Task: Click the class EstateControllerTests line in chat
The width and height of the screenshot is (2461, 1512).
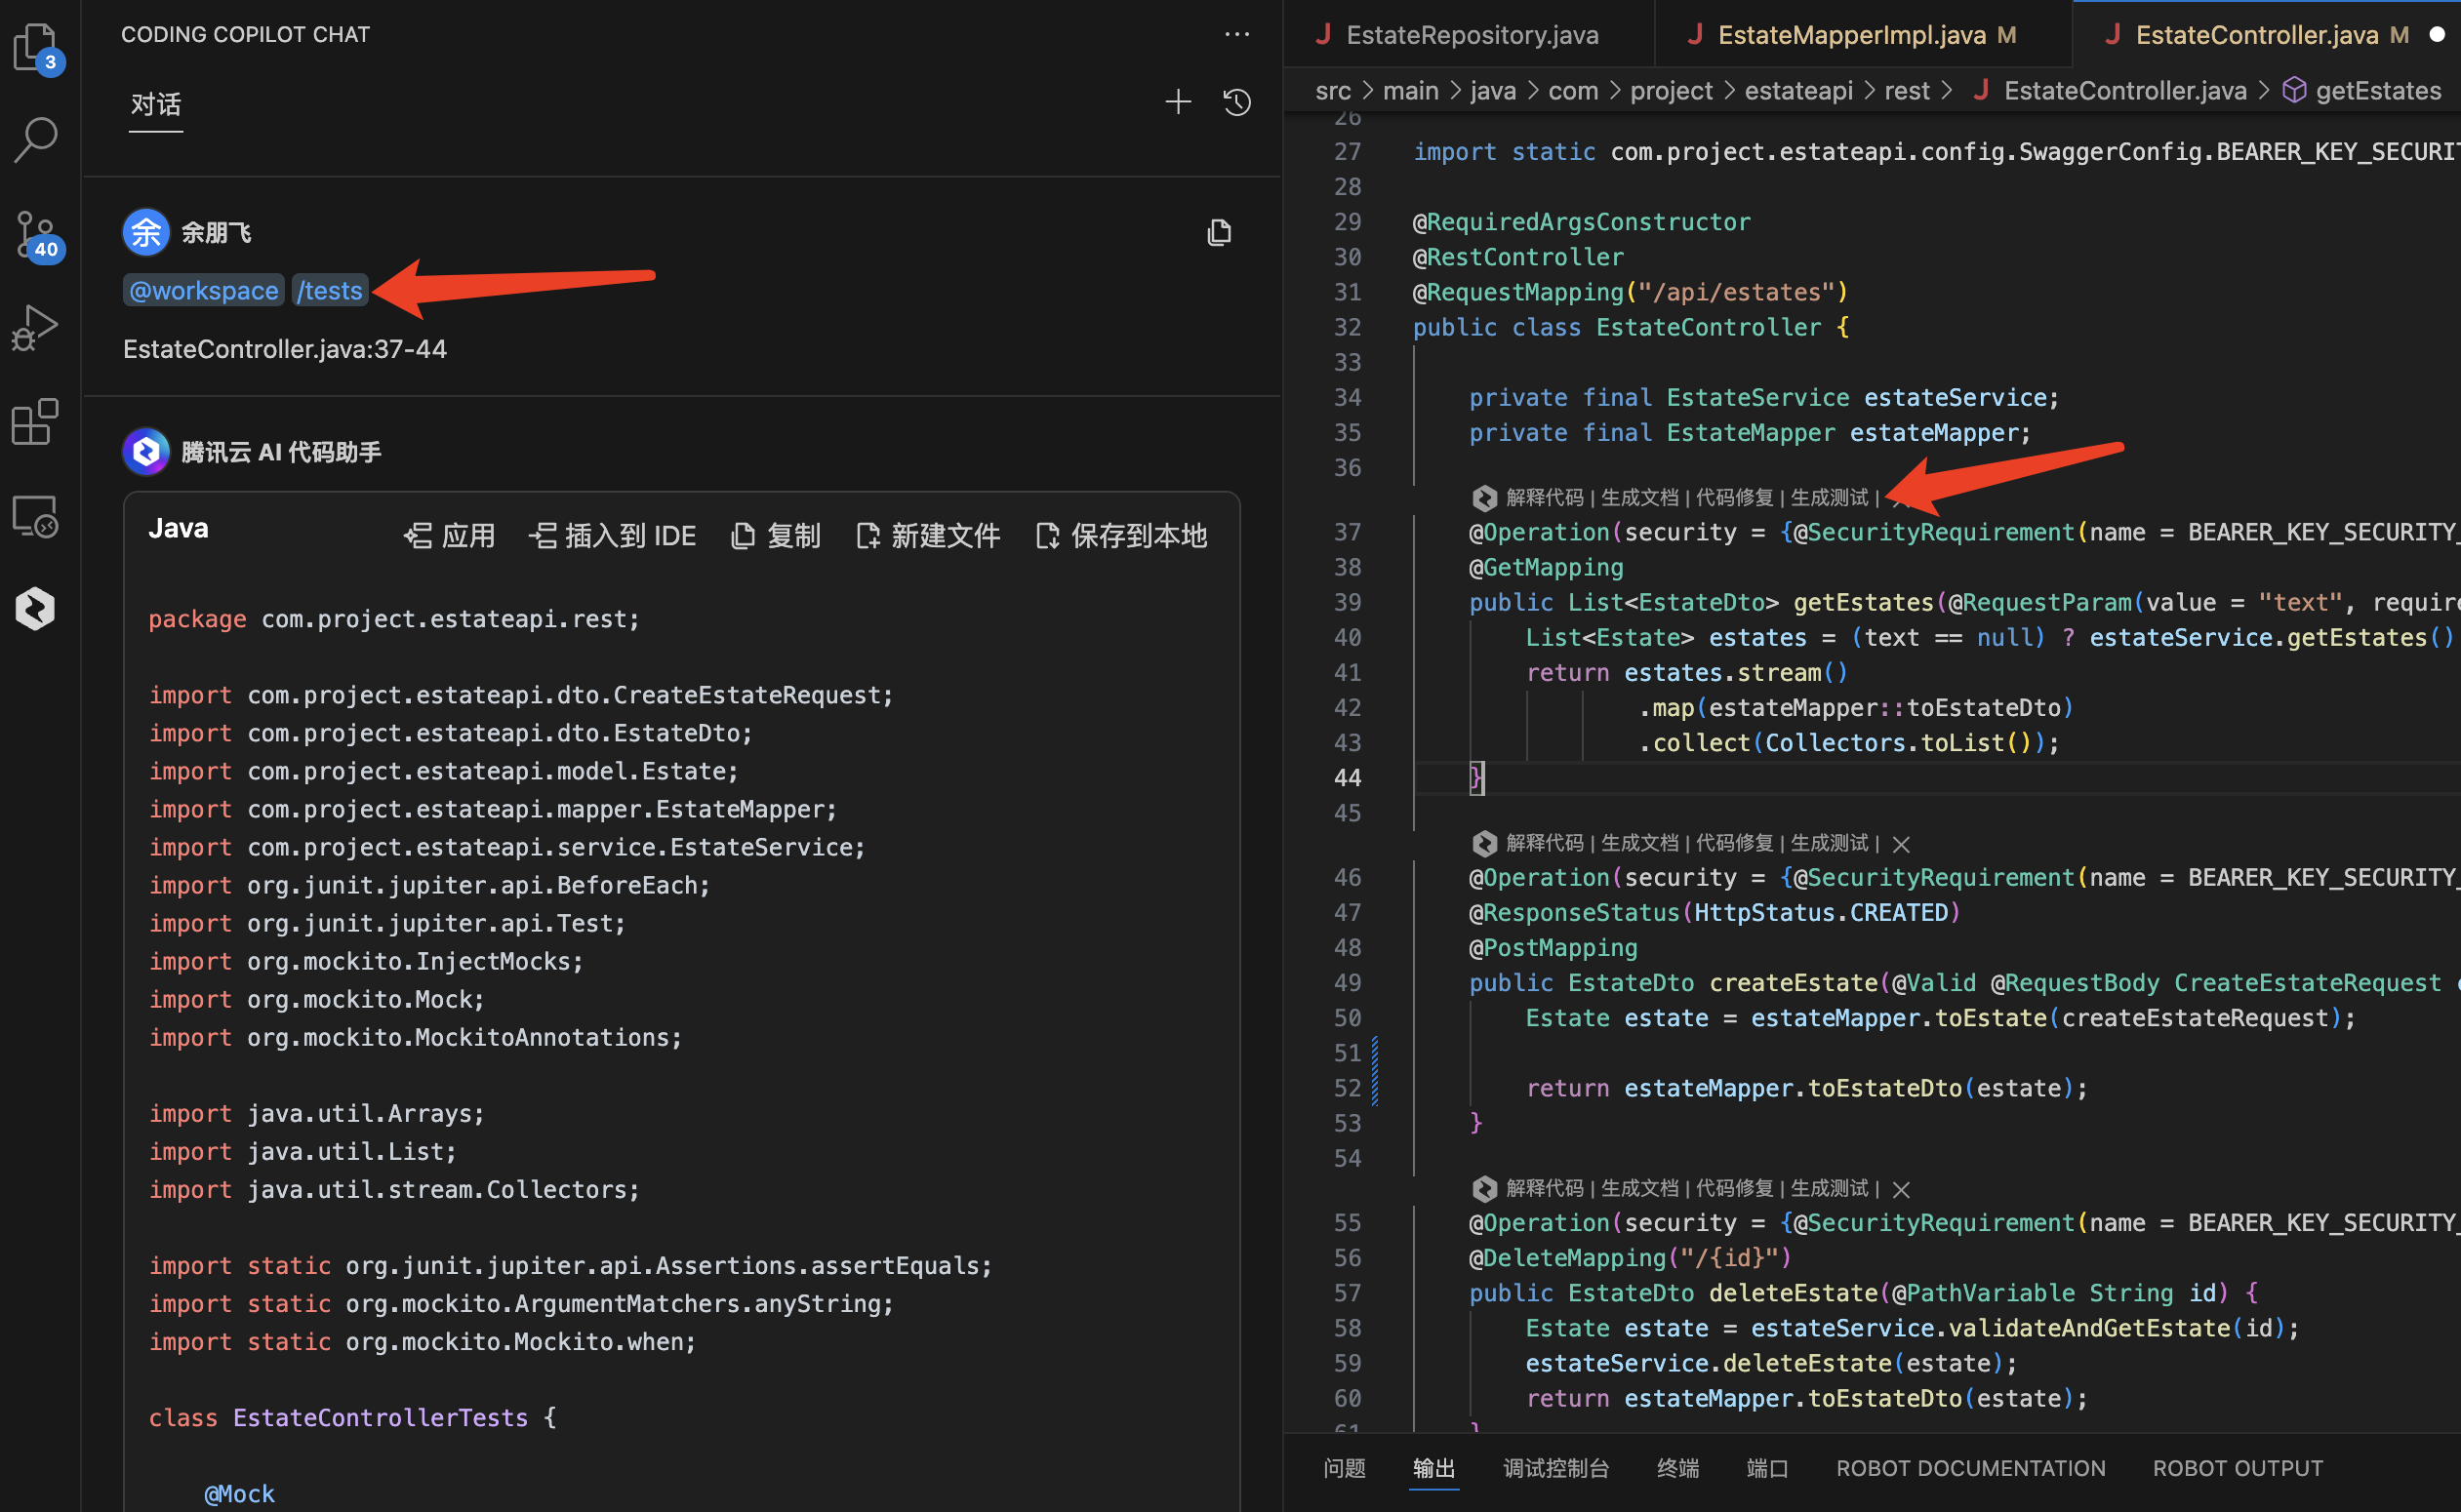Action: pyautogui.click(x=352, y=1418)
